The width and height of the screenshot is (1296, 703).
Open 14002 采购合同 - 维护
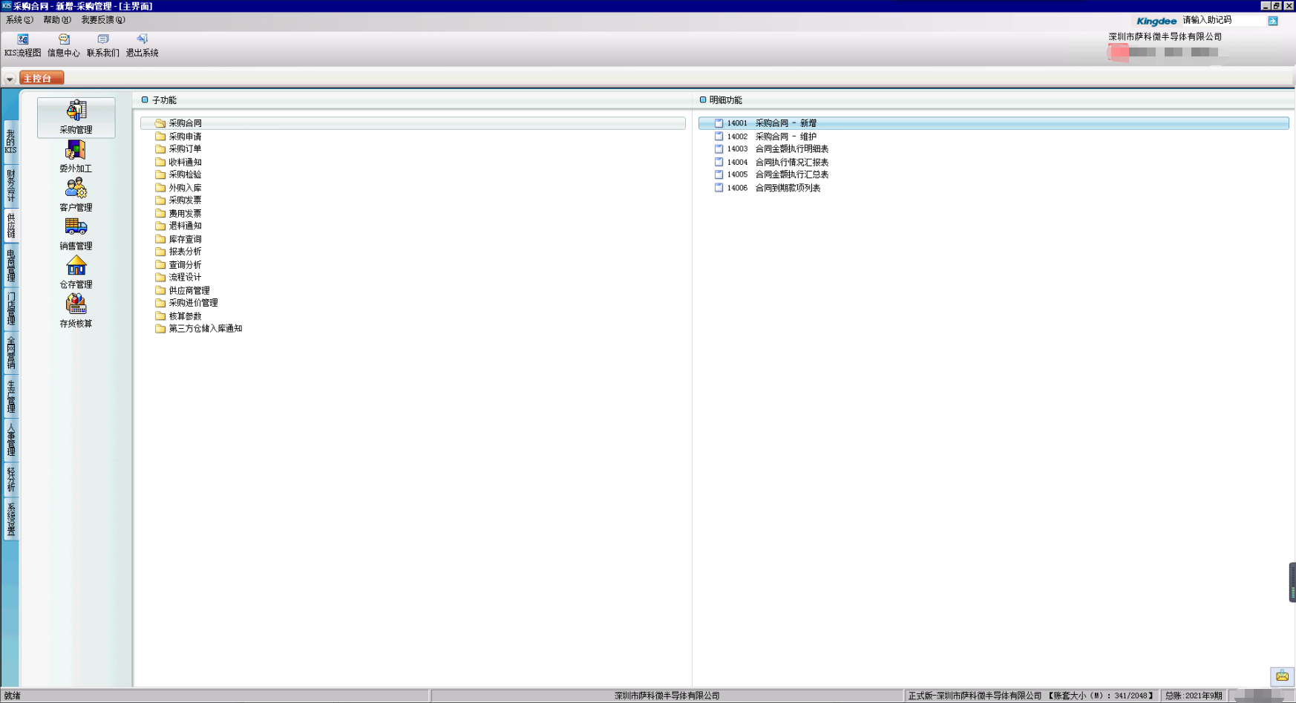tap(785, 137)
